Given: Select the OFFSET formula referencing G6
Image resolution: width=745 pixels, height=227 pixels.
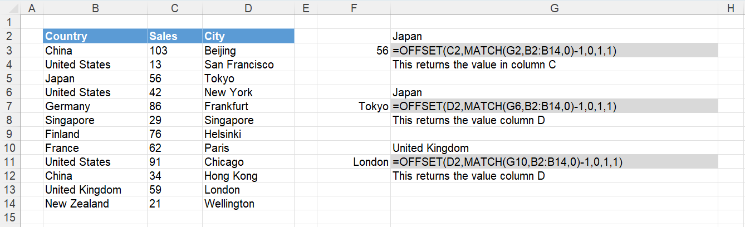Looking at the screenshot, I should point(554,106).
